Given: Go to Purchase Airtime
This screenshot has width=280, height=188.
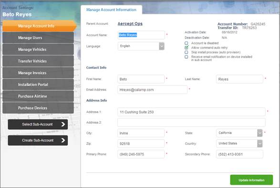Looking at the screenshot, I should pos(38,96).
